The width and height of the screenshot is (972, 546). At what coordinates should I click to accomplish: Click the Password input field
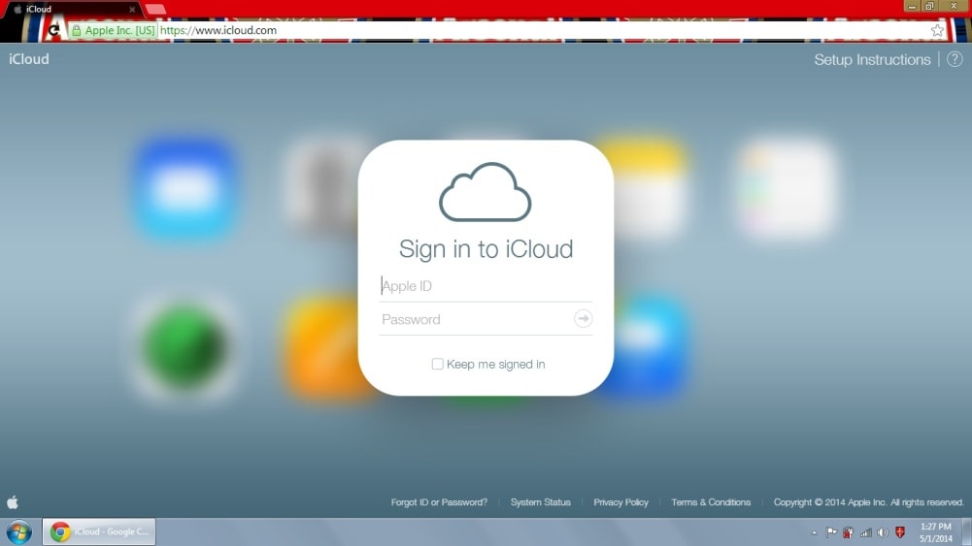tap(475, 319)
